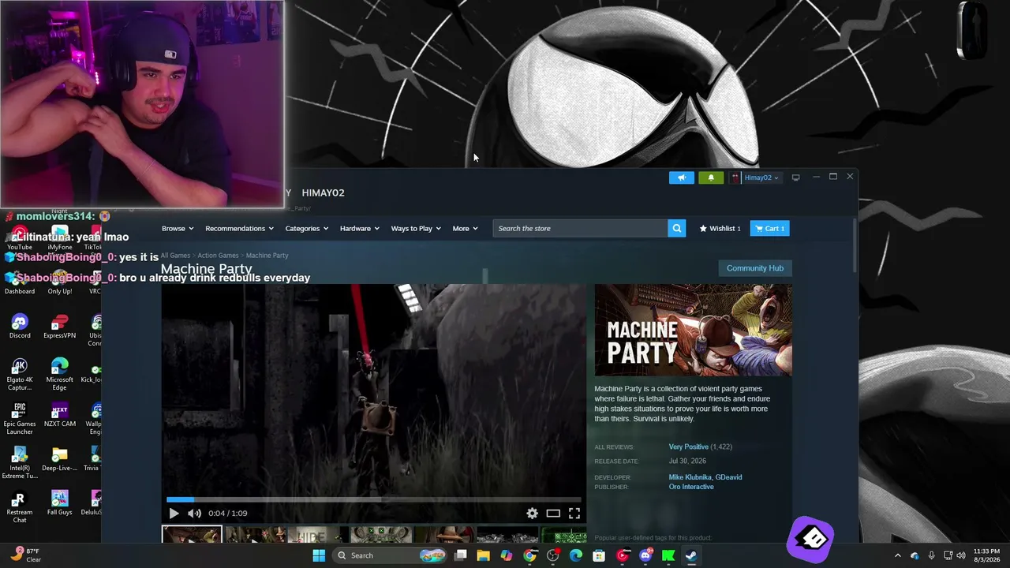The width and height of the screenshot is (1010, 568).
Task: Open the green Steam notifications bell
Action: (x=711, y=177)
